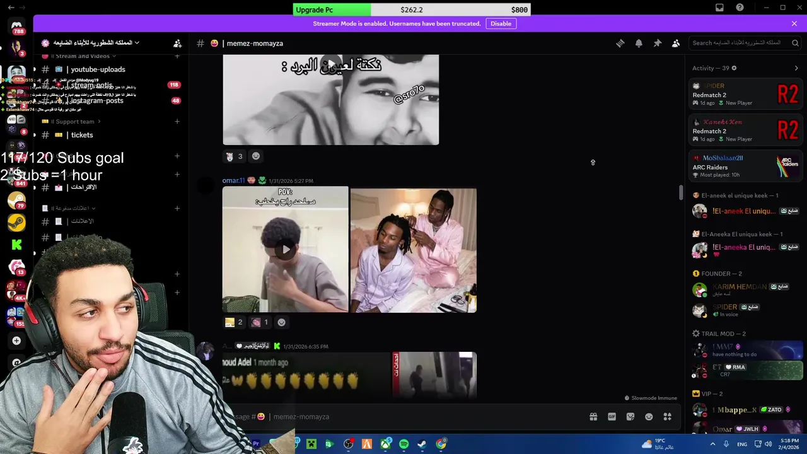Dismiss the Streamer Mode banner
The image size is (807, 454).
[794, 23]
